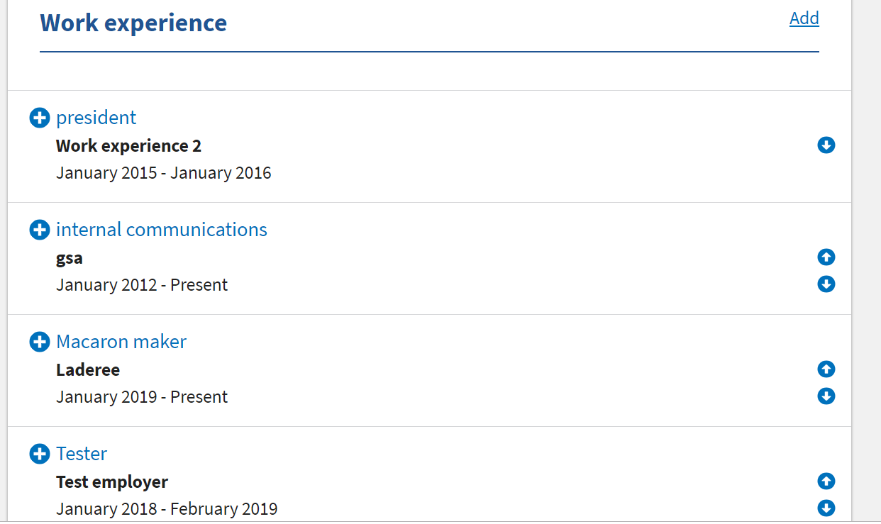This screenshot has width=881, height=524.
Task: Click the Work experience heading
Action: point(133,23)
